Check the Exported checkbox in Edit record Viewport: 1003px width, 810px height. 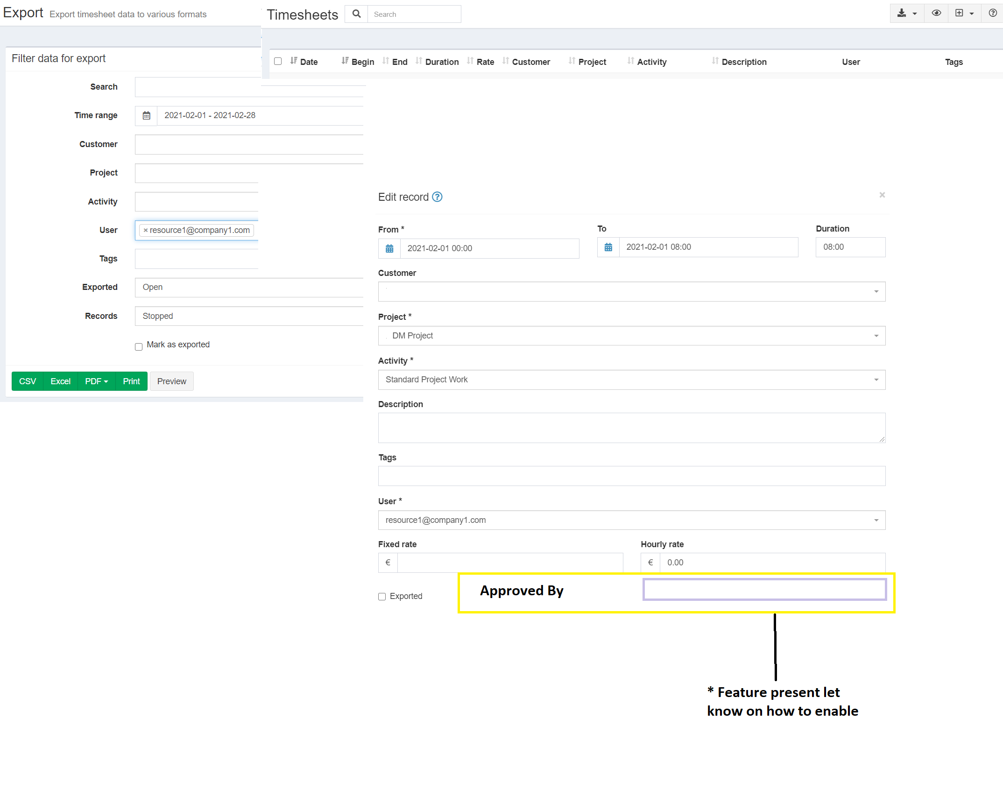pos(382,597)
